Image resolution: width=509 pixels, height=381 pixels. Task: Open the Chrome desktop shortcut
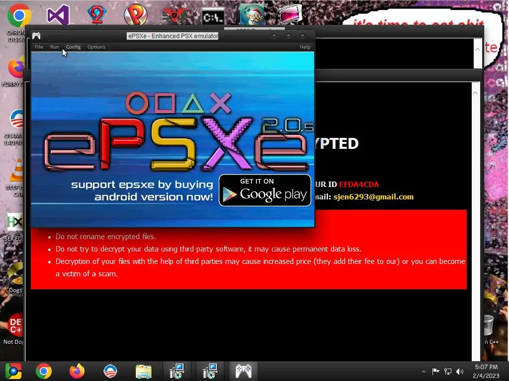pos(18,15)
